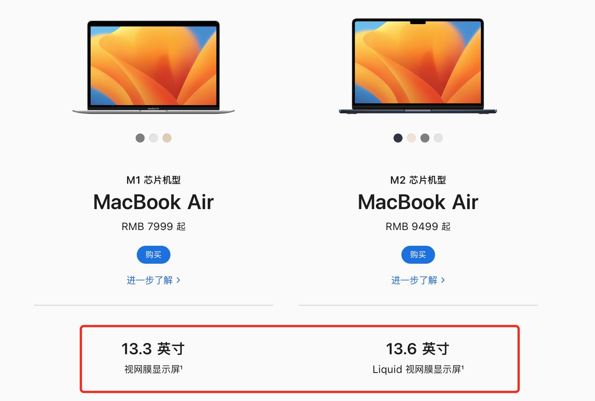Choose the starlight color dot under M2 model

click(411, 138)
